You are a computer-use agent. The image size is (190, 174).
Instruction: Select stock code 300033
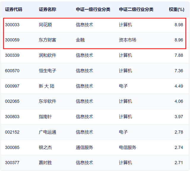click(x=12, y=25)
